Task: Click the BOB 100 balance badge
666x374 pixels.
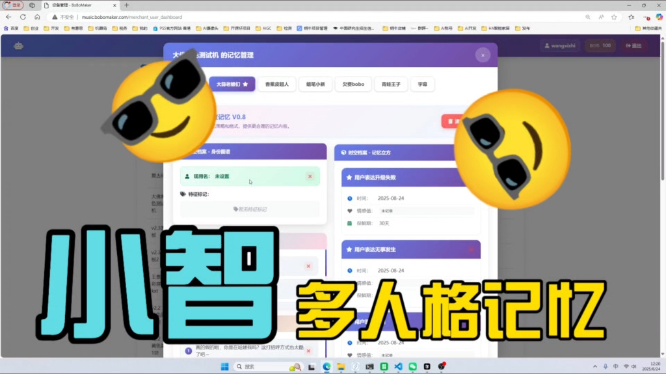Action: tap(600, 46)
